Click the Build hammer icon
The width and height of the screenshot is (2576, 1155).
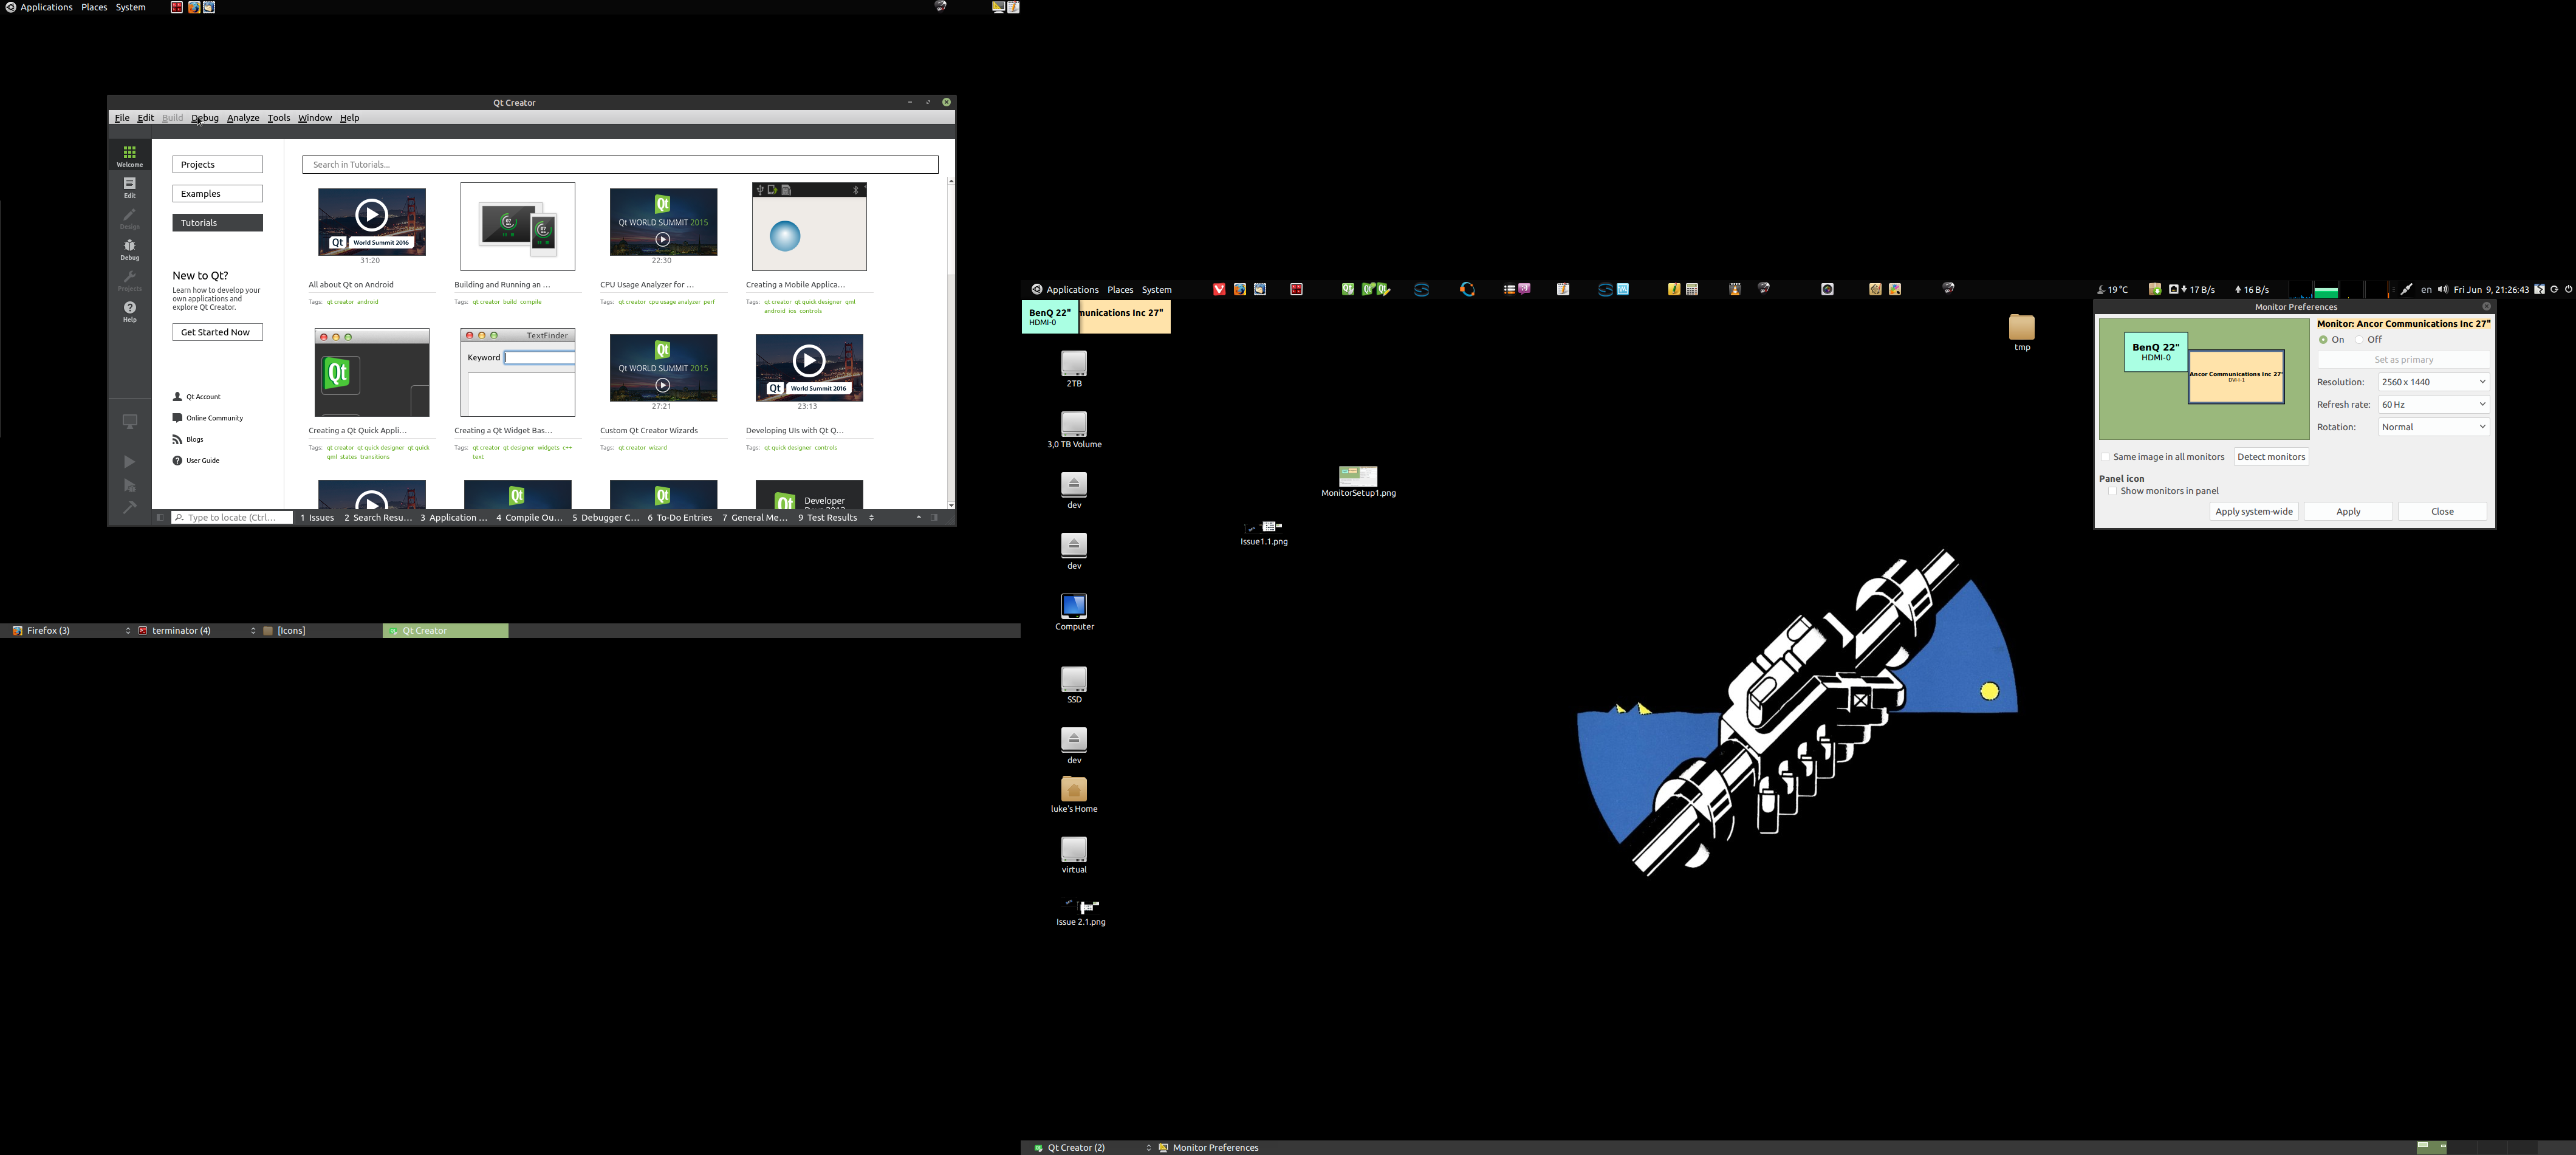point(129,507)
